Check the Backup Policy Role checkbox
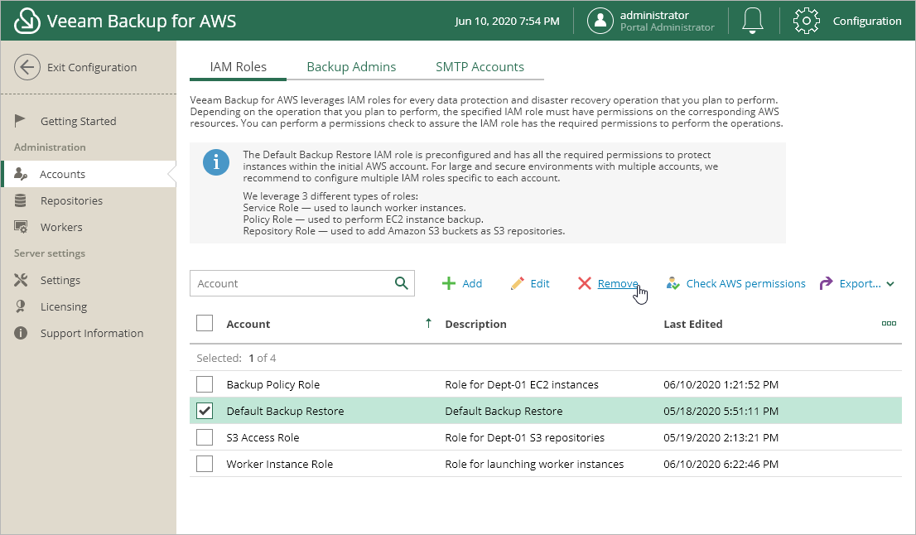Viewport: 916px width, 535px height. pyautogui.click(x=205, y=383)
